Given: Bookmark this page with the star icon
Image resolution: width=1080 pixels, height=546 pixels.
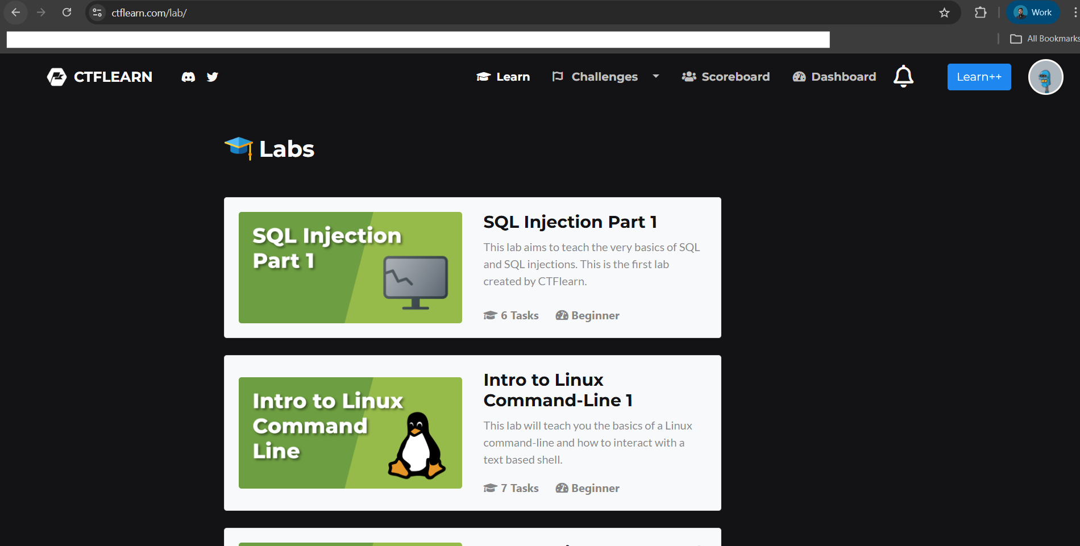Looking at the screenshot, I should point(944,12).
